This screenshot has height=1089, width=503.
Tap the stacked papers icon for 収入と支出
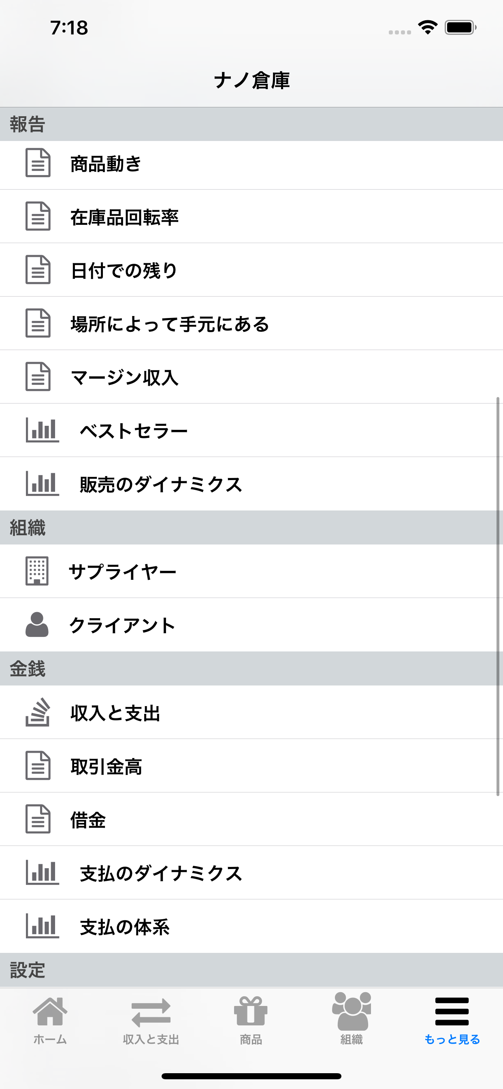tap(38, 712)
